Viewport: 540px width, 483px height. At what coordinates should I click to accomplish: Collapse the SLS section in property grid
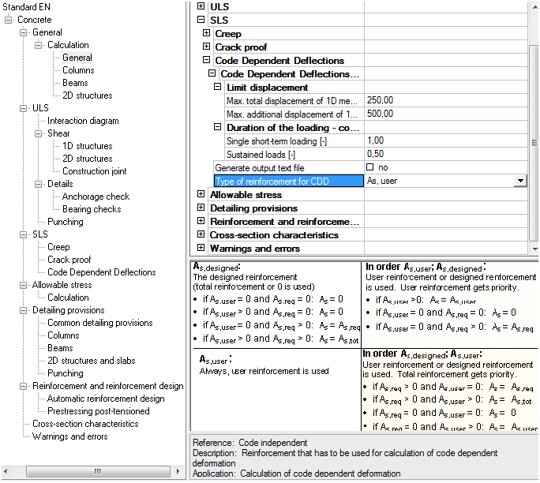click(201, 20)
